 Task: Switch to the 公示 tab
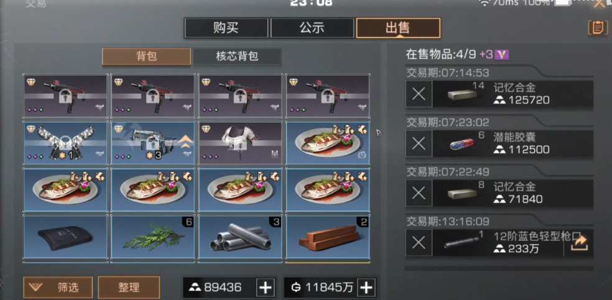point(312,28)
